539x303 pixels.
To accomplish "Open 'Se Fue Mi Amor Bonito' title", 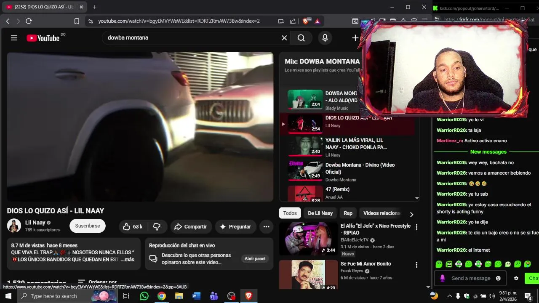I will [x=366, y=264].
